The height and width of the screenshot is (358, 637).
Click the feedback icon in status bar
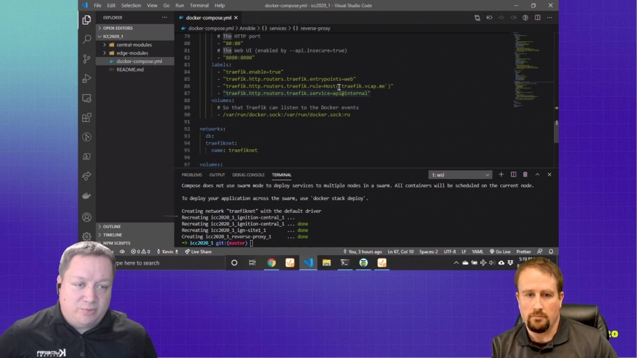click(x=539, y=252)
